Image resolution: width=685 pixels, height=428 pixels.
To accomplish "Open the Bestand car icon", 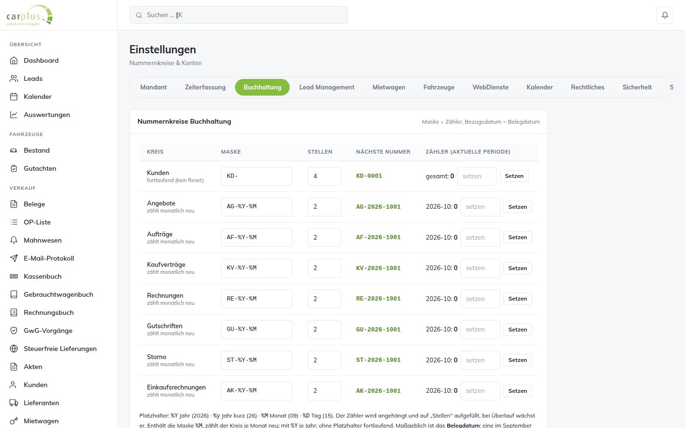I will 14,150.
